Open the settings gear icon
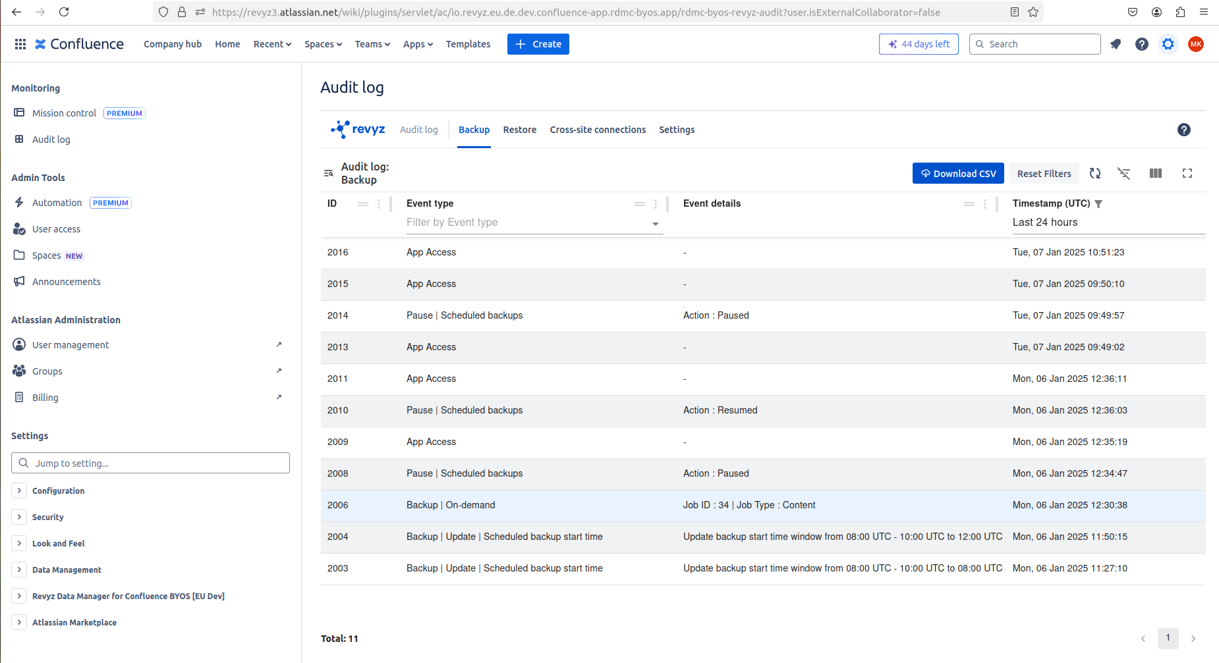 coord(1168,44)
